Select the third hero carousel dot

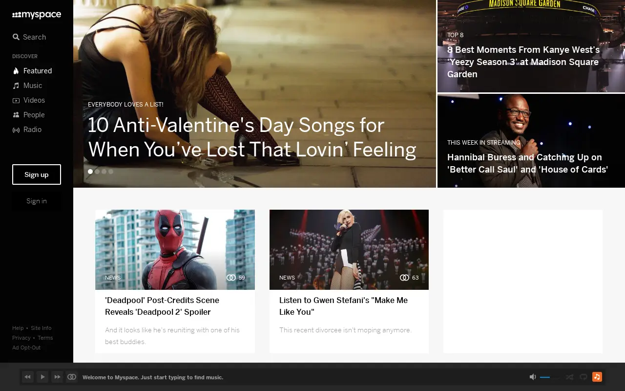click(104, 172)
